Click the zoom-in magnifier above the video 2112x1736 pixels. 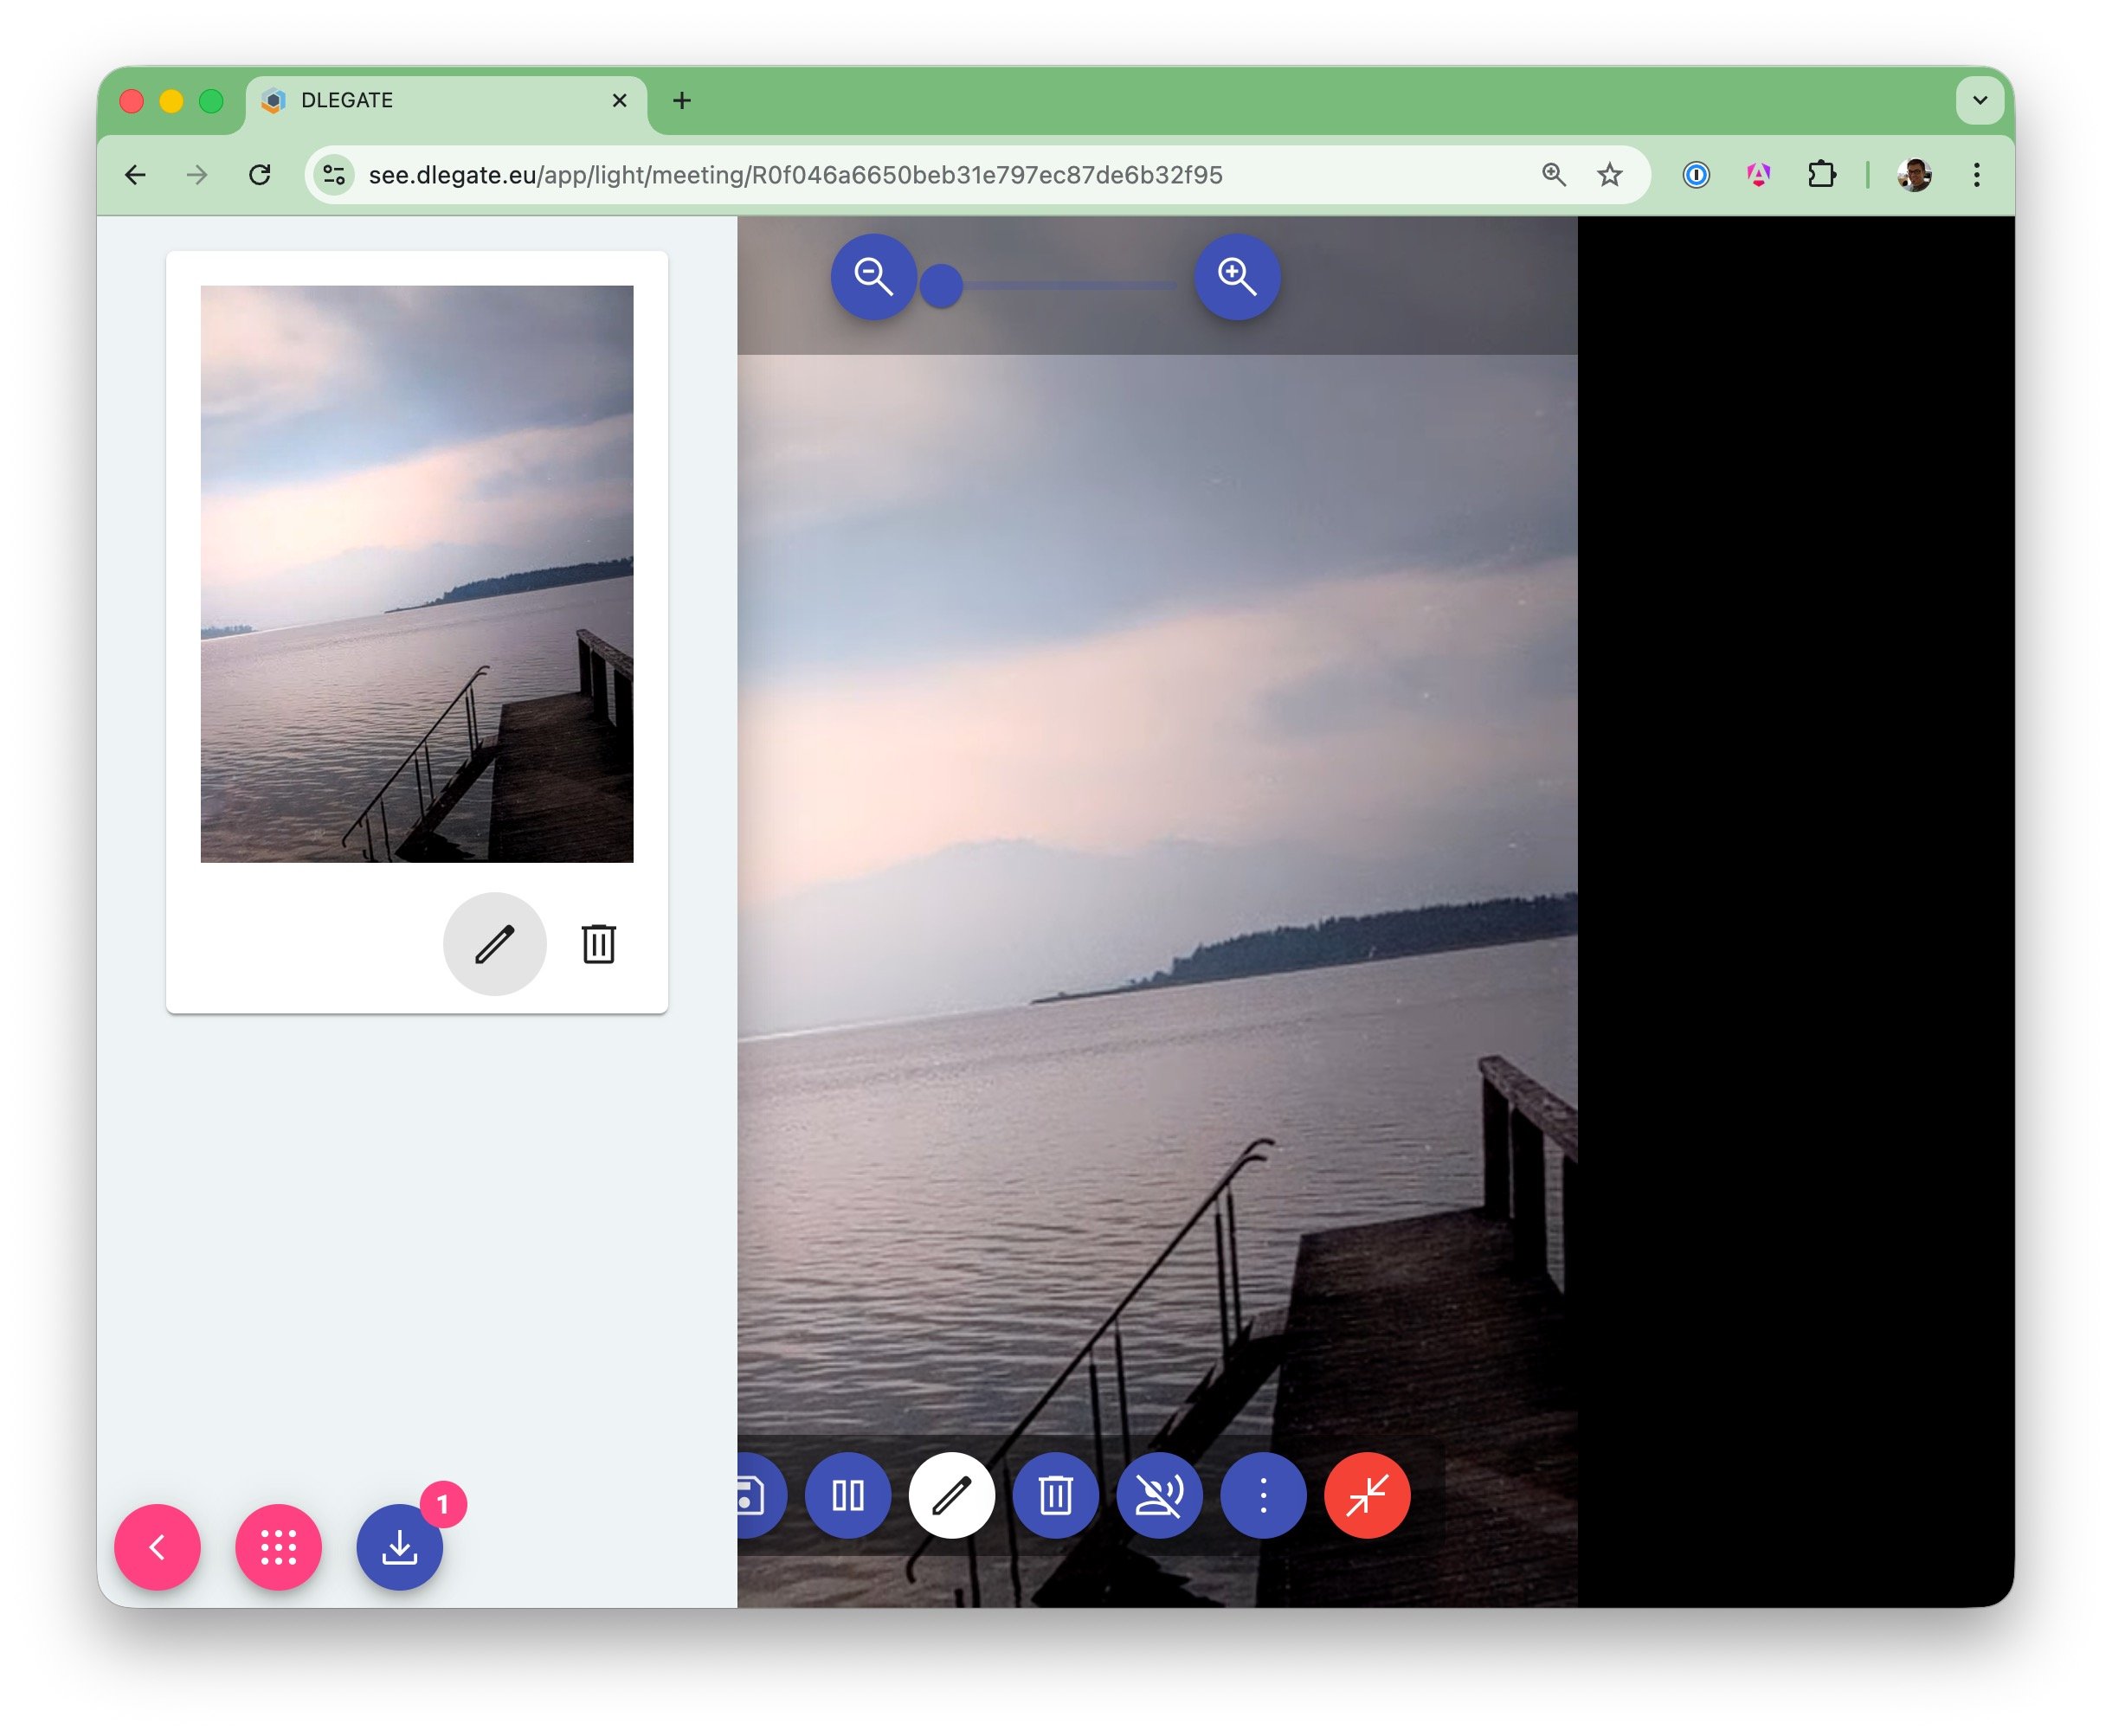(x=1237, y=278)
